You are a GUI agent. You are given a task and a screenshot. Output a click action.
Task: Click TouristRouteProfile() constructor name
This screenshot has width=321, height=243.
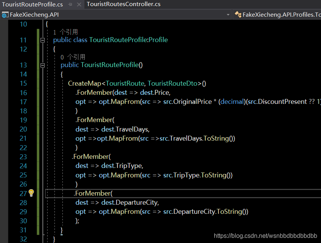coord(112,65)
